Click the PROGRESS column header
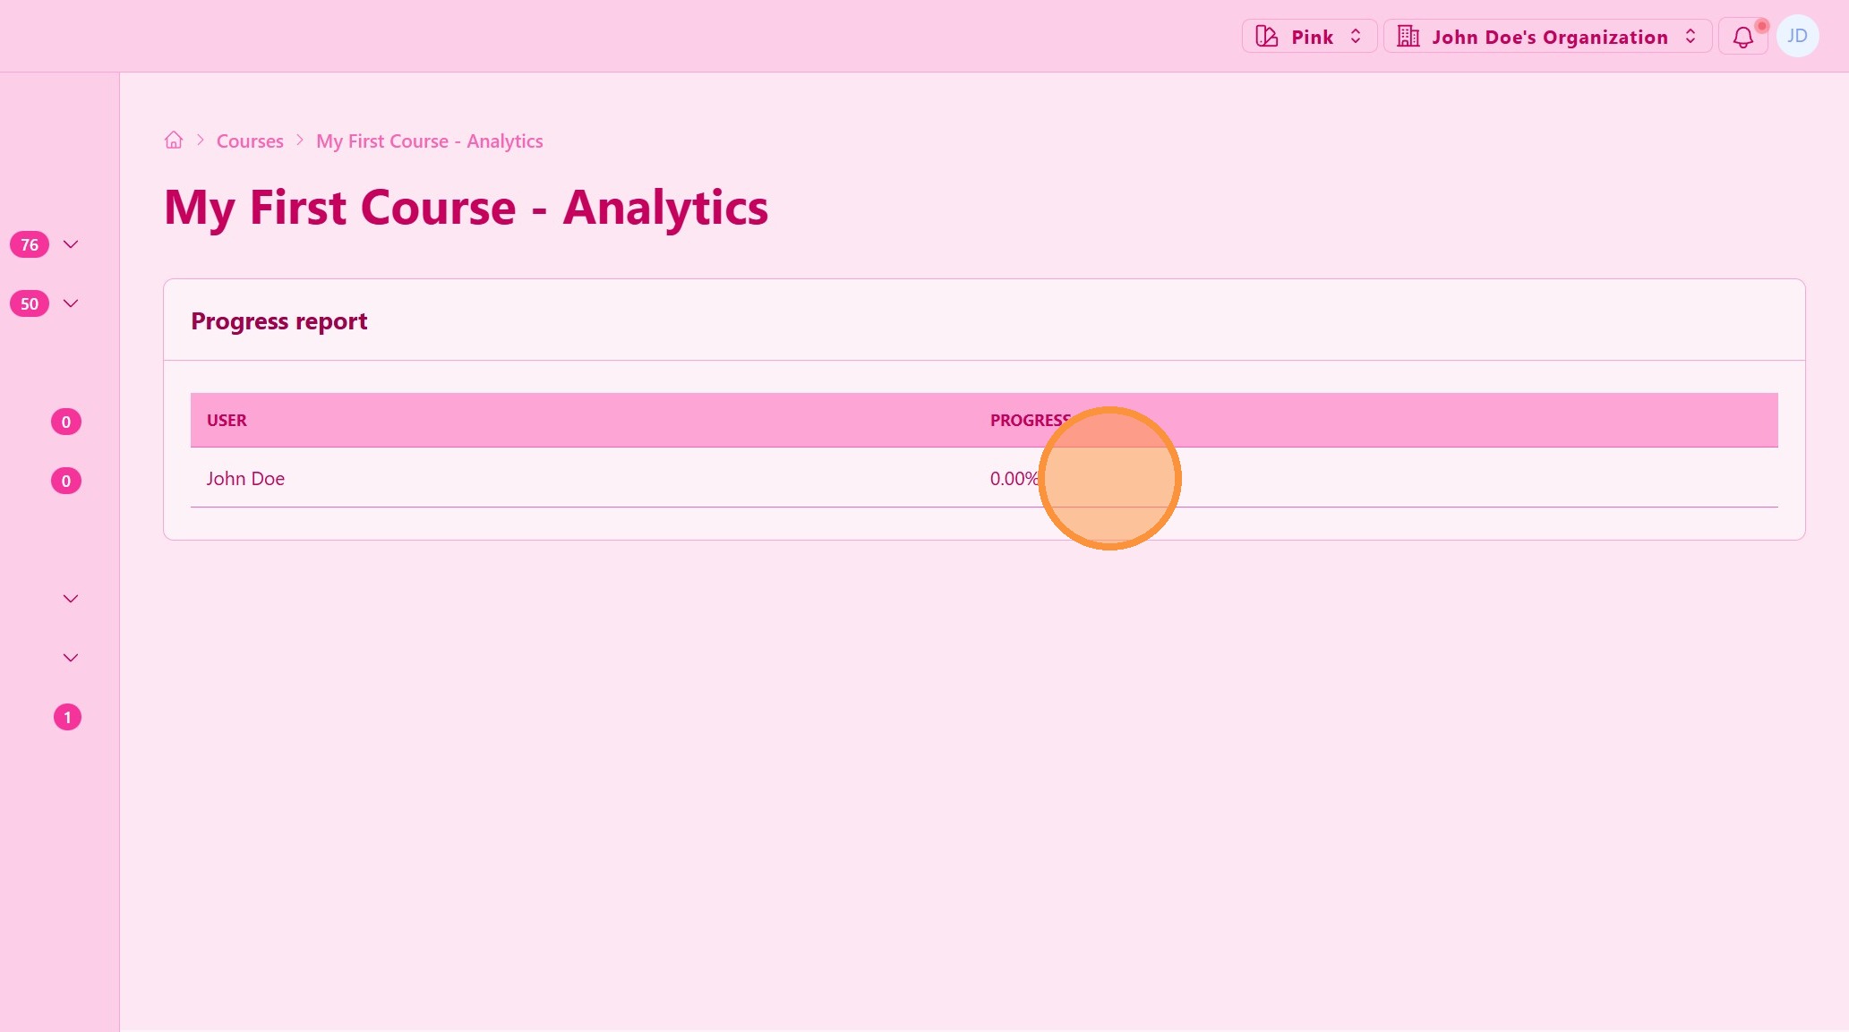The image size is (1849, 1032). (x=1028, y=421)
